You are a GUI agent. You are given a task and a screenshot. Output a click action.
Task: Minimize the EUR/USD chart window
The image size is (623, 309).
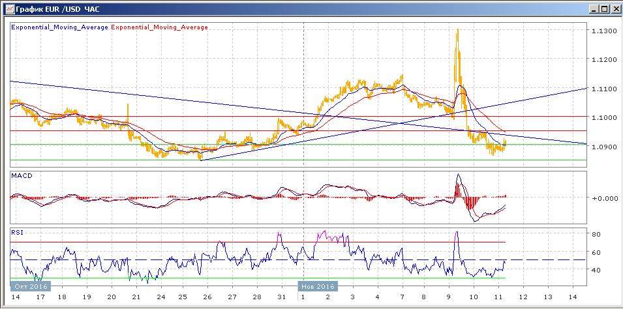tap(594, 8)
